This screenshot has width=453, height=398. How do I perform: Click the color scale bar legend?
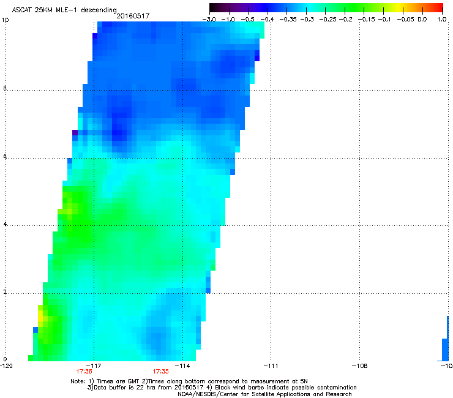tap(326, 8)
